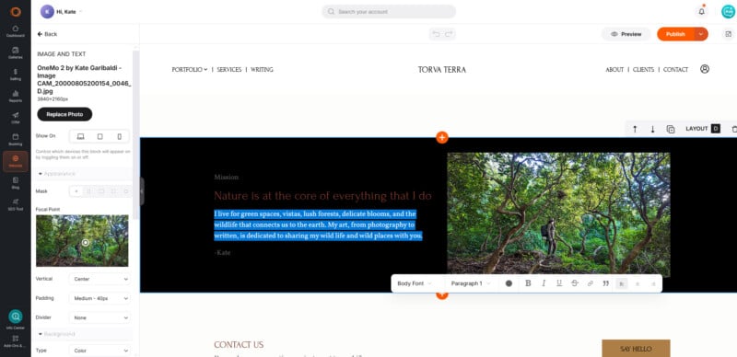Open the LAYOUT D selector
The width and height of the screenshot is (737, 357).
(703, 129)
